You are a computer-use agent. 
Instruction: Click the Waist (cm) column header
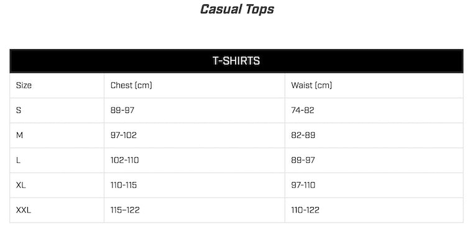pyautogui.click(x=311, y=85)
